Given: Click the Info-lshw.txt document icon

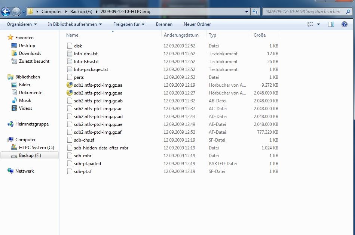Looking at the screenshot, I should pyautogui.click(x=70, y=61).
